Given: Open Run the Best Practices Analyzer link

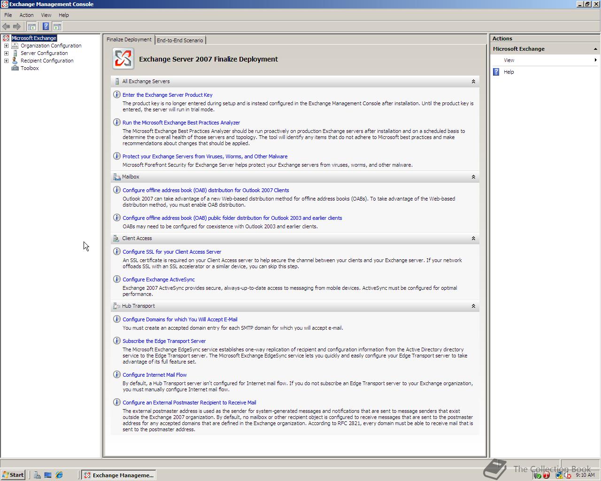Looking at the screenshot, I should [x=181, y=123].
